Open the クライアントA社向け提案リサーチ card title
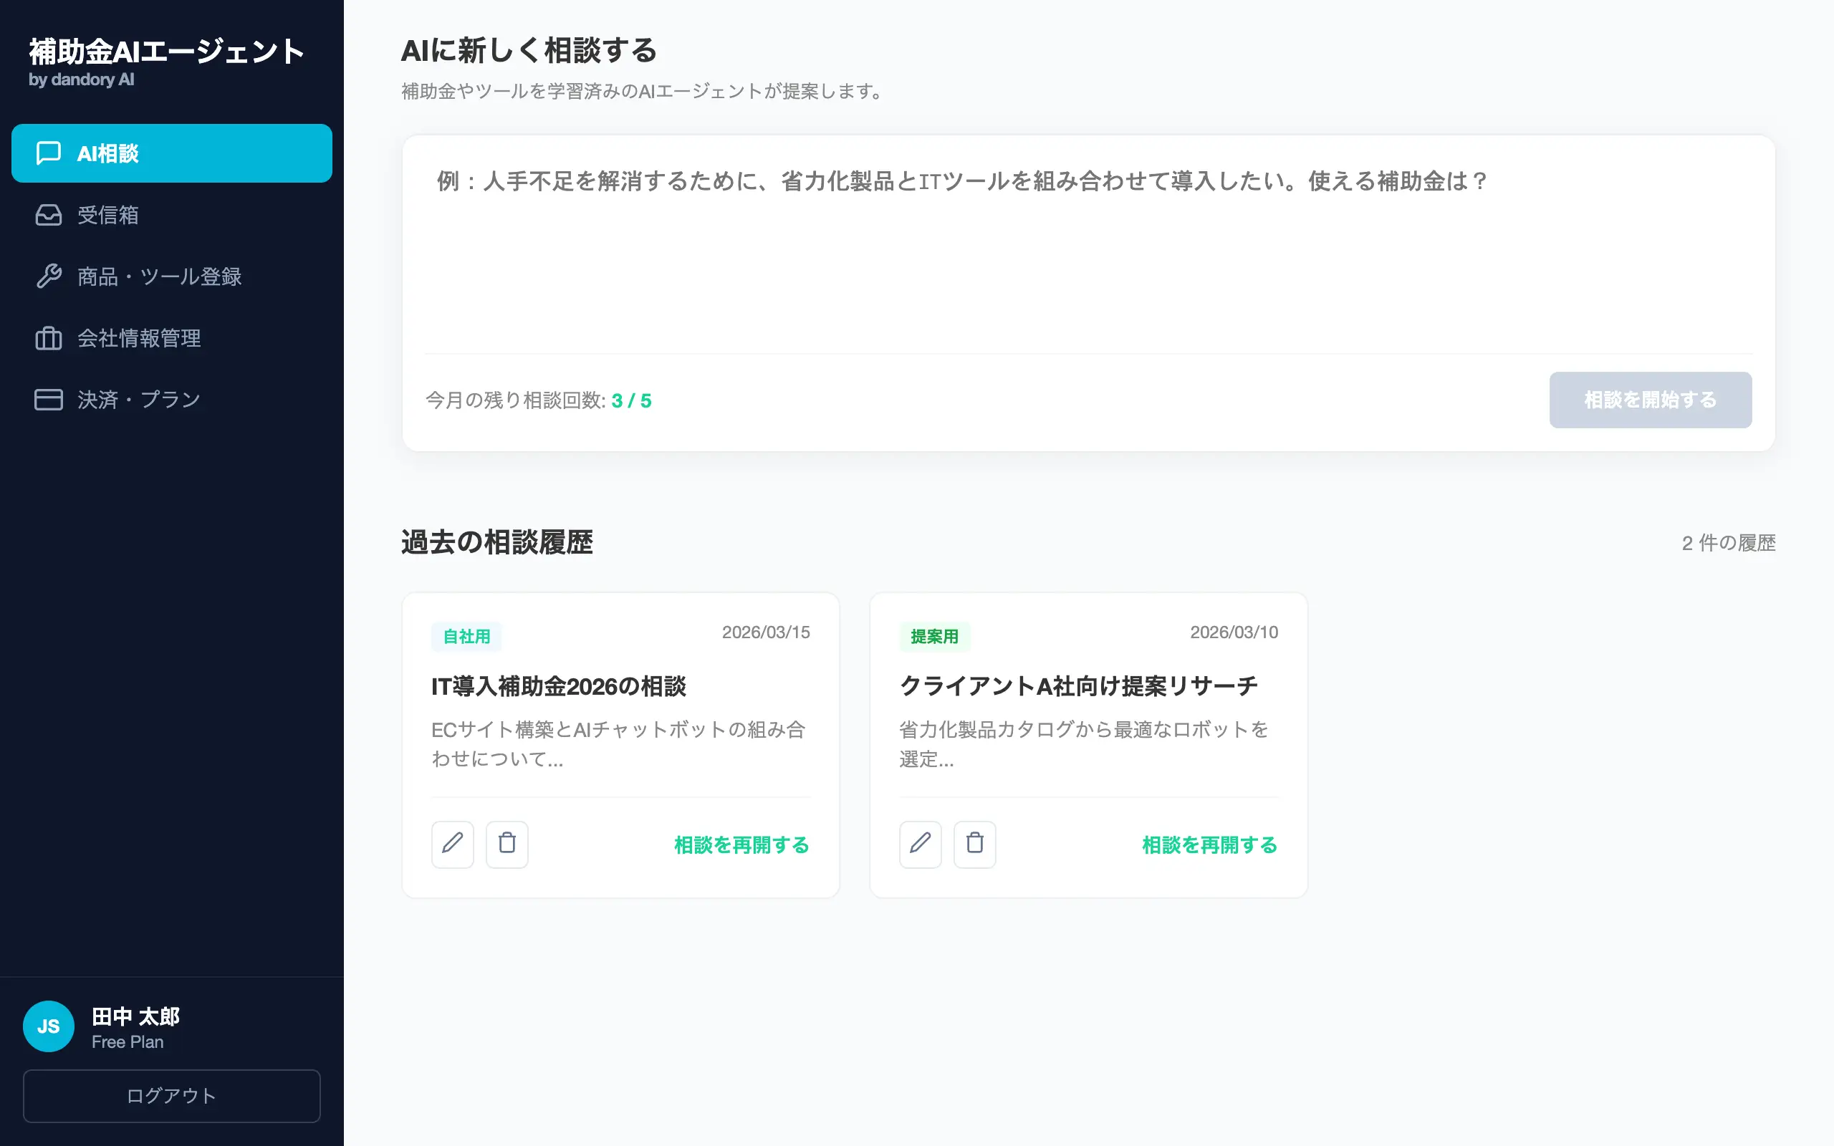The width and height of the screenshot is (1834, 1146). [x=1078, y=686]
